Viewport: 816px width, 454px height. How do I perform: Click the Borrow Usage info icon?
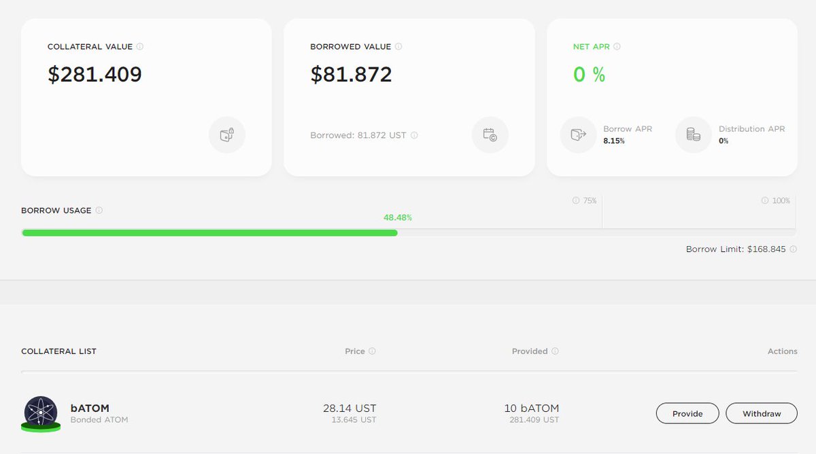(99, 211)
